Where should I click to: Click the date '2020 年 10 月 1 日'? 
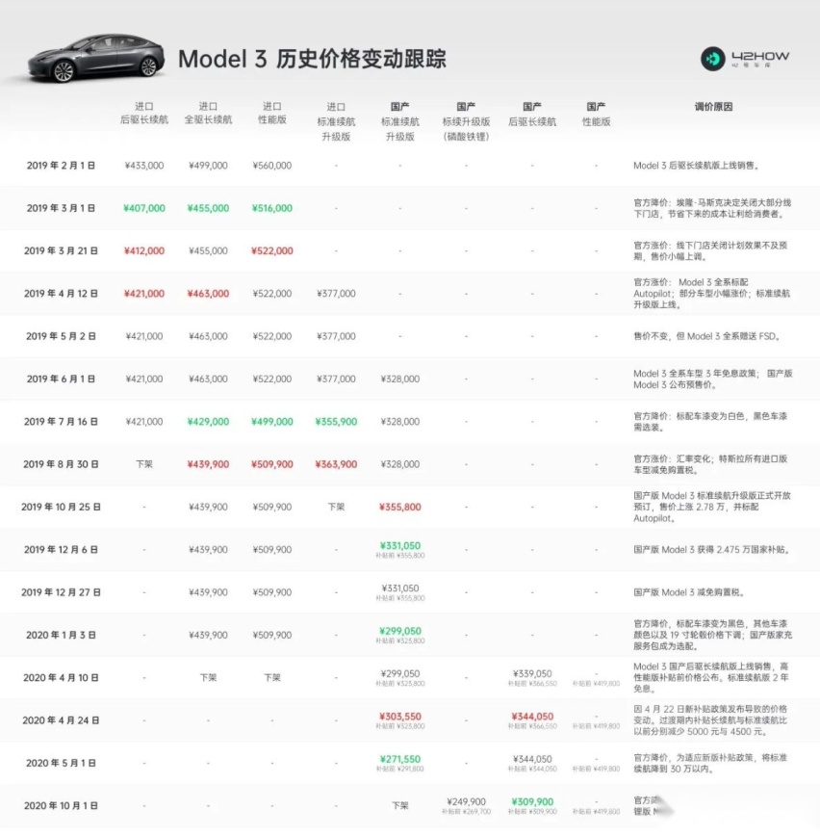click(61, 805)
